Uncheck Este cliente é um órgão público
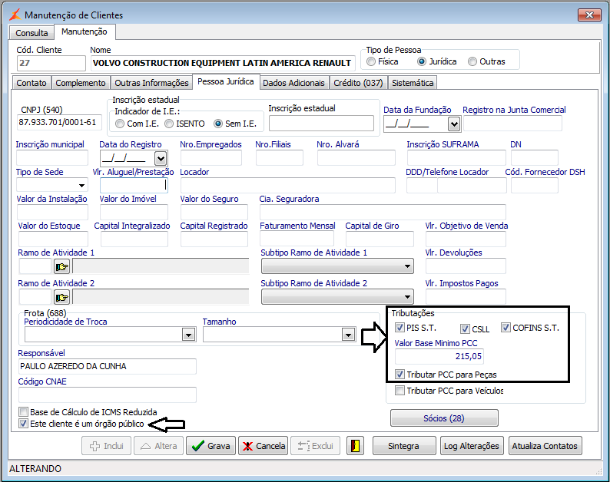Screen dimensions: 610x482 [23, 424]
